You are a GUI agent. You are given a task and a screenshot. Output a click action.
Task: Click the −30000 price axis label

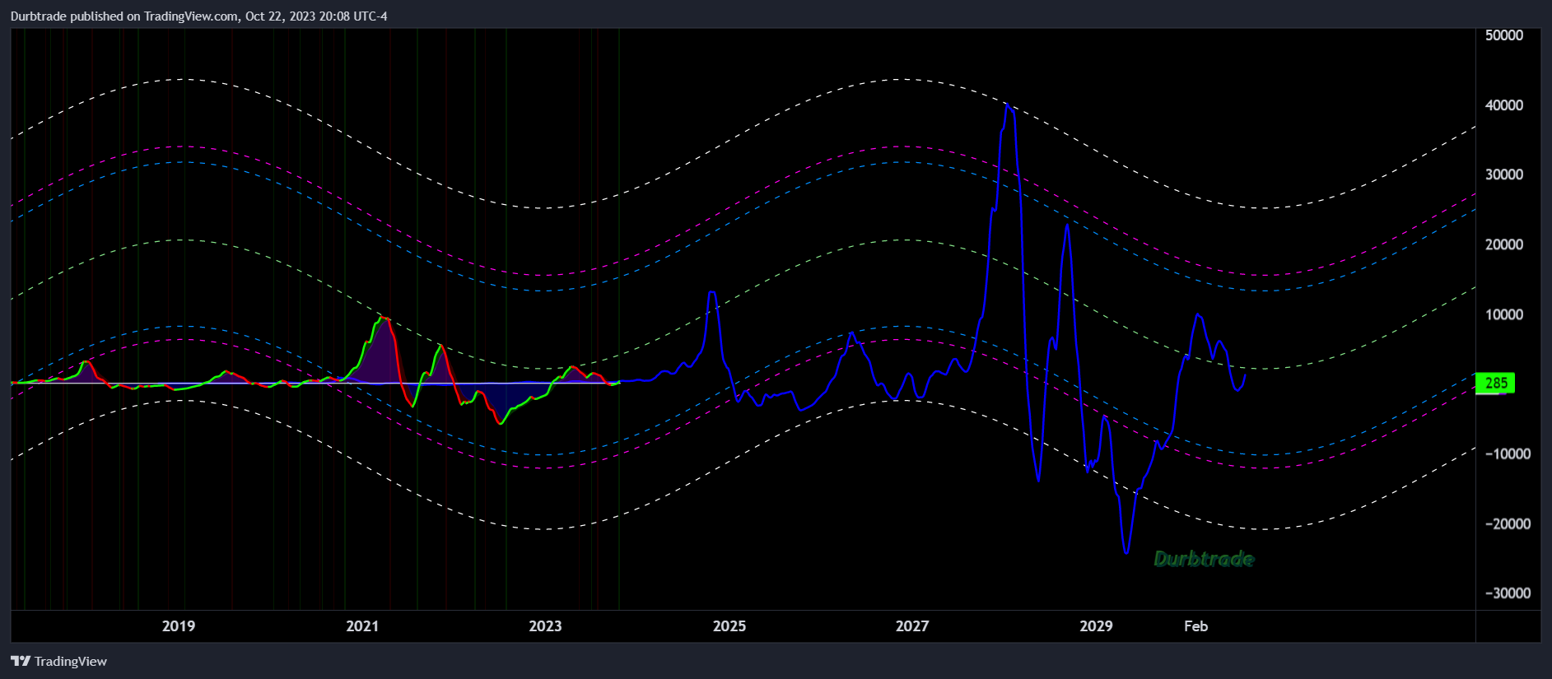[1508, 593]
